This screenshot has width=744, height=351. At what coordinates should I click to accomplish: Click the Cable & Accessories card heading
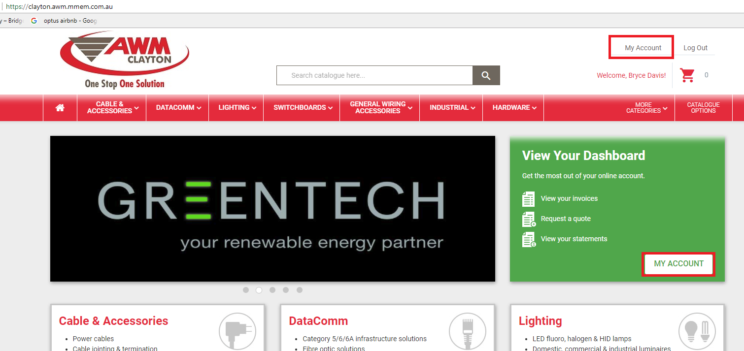click(x=113, y=321)
